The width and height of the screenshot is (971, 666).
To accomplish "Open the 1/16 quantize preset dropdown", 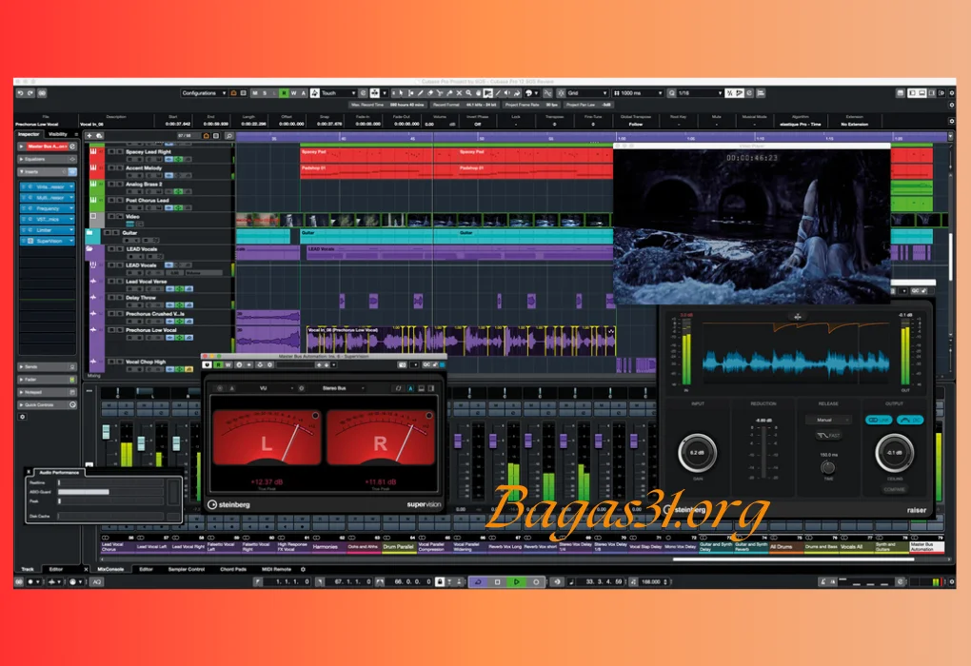I will 700,93.
